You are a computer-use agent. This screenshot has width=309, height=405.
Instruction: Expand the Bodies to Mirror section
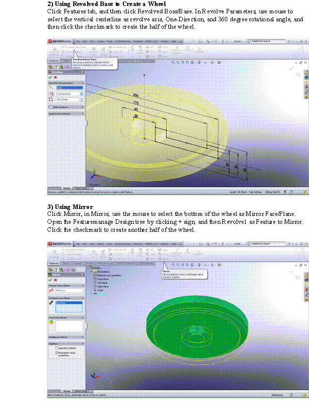pyautogui.click(x=83, y=337)
